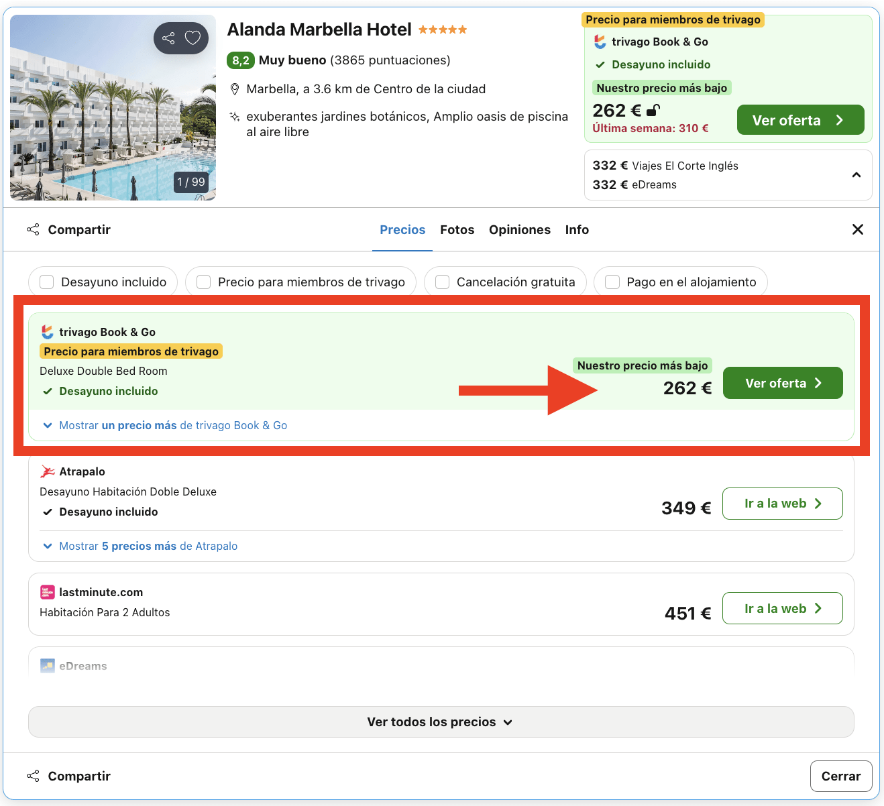The height and width of the screenshot is (806, 884).
Task: Open the Opiniones tab
Action: 520,229
